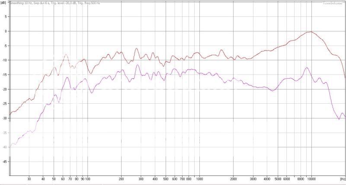Click the red curve peak near 10000 Hz
346x185 pixels.
[x=310, y=32]
